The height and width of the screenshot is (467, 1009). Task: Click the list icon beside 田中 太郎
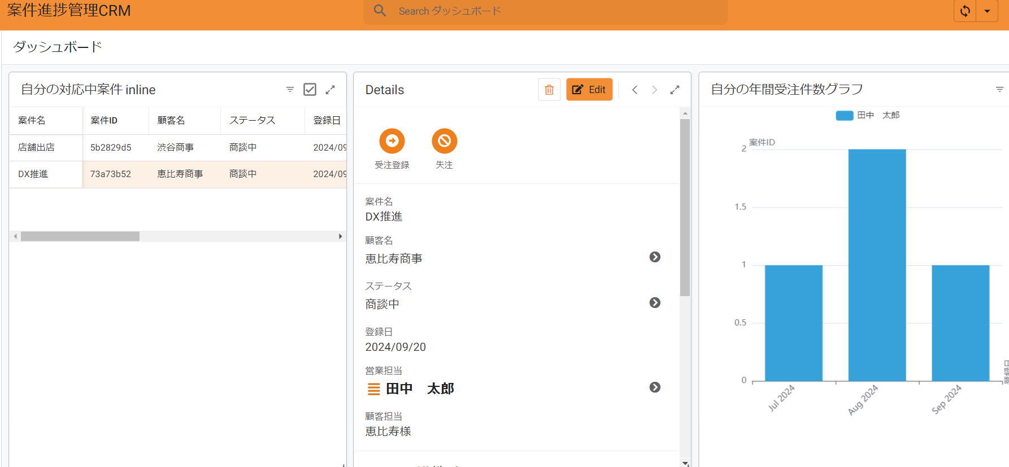coord(374,389)
